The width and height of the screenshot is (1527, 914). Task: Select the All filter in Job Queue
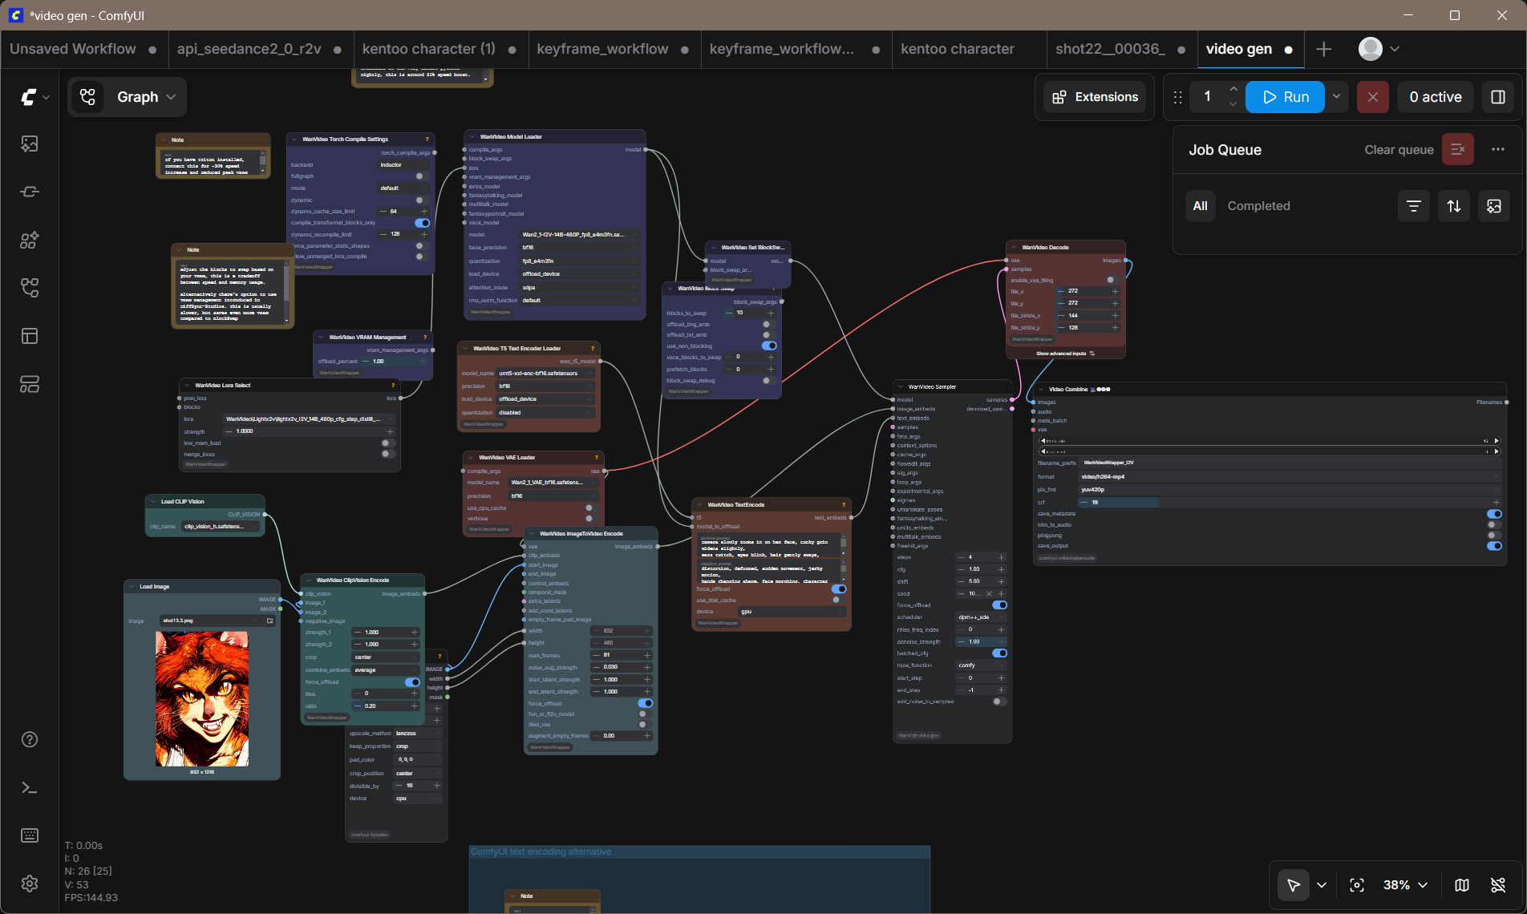[x=1201, y=206]
